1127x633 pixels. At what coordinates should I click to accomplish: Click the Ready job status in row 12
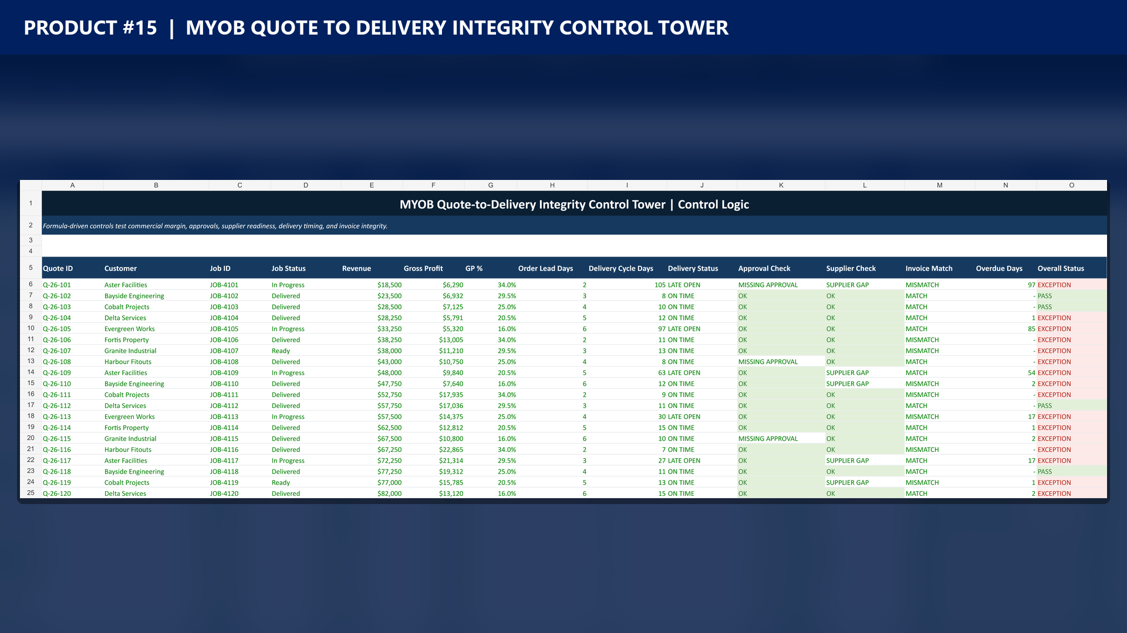(305, 351)
